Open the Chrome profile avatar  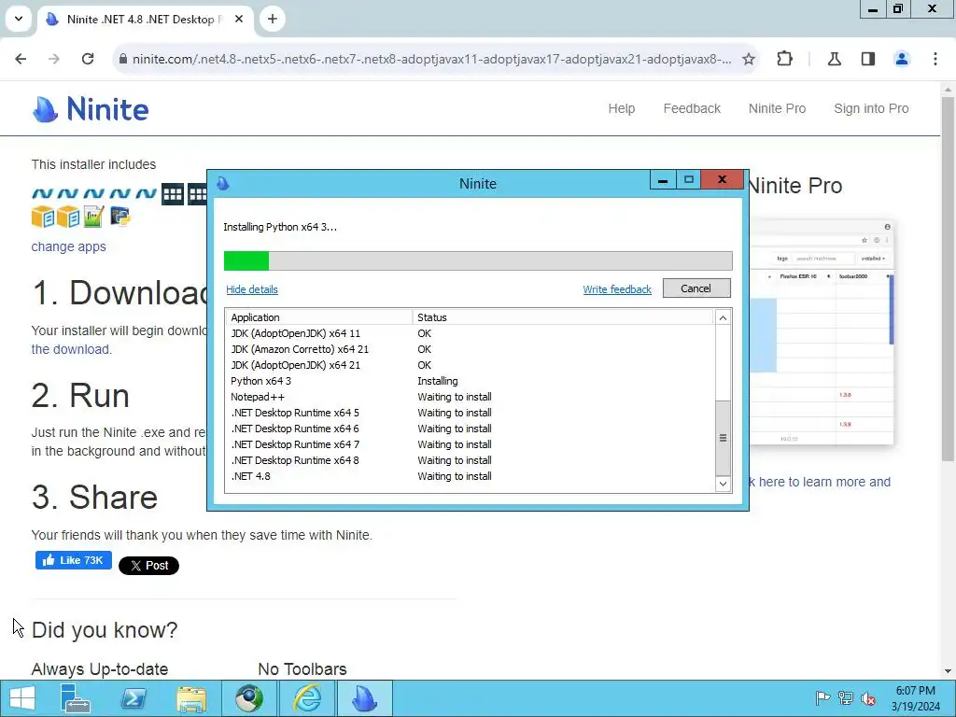[901, 59]
